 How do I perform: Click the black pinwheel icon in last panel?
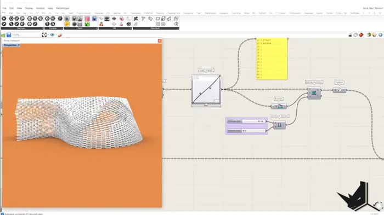click(135, 19)
